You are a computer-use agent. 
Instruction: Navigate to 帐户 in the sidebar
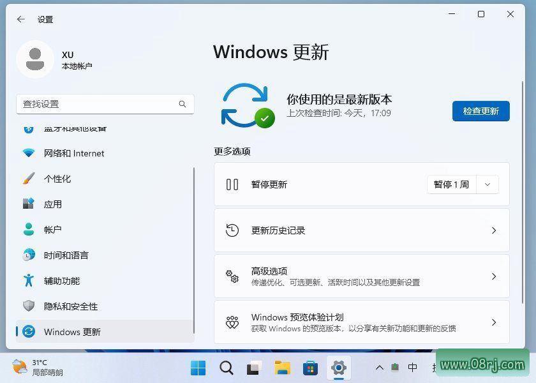[x=53, y=230]
